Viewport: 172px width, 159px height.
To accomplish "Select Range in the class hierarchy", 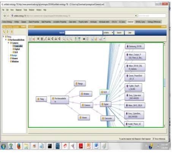I will (14, 56).
